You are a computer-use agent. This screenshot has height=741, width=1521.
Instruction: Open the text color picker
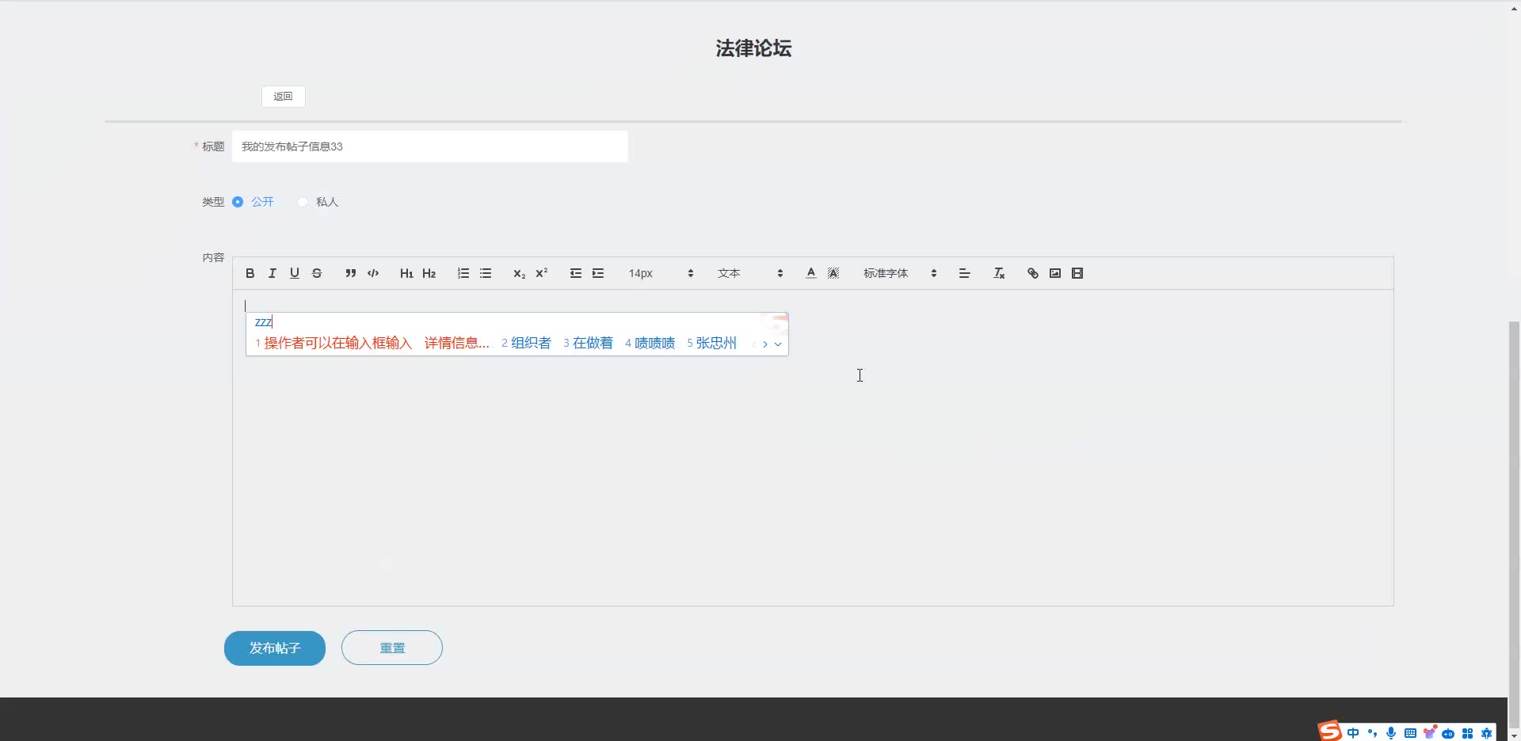pyautogui.click(x=811, y=273)
